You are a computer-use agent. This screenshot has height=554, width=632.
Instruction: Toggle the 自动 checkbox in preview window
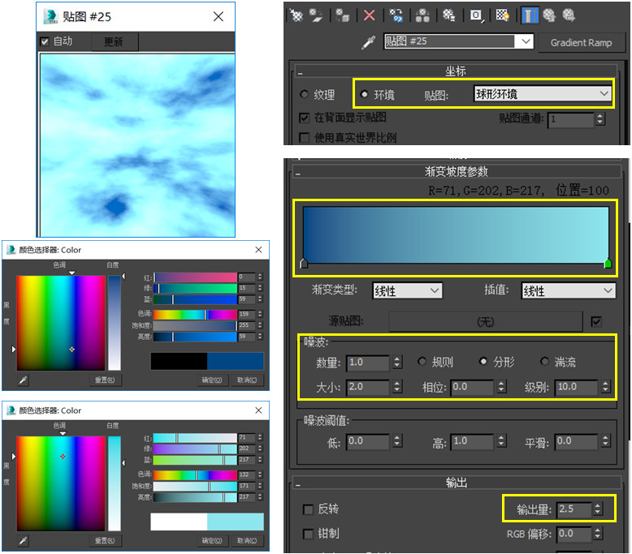tap(45, 41)
